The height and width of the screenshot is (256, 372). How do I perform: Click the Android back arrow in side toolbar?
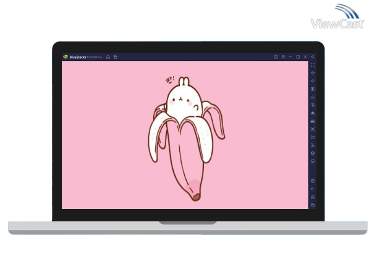click(x=313, y=189)
